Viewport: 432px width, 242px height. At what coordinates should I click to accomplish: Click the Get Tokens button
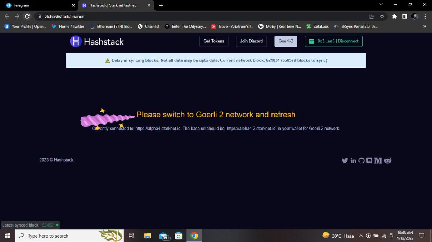coord(214,41)
